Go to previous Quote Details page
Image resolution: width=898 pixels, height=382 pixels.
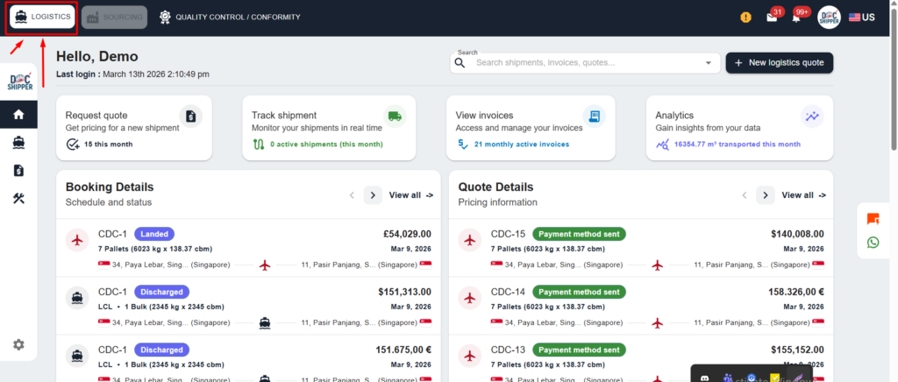click(x=745, y=195)
